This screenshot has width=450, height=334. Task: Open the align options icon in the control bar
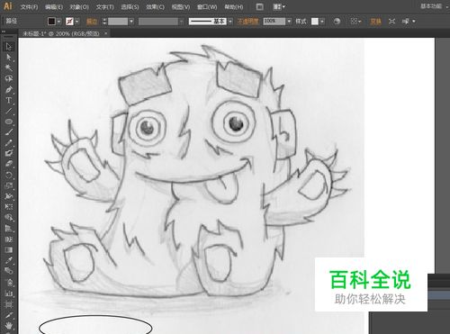point(355,22)
